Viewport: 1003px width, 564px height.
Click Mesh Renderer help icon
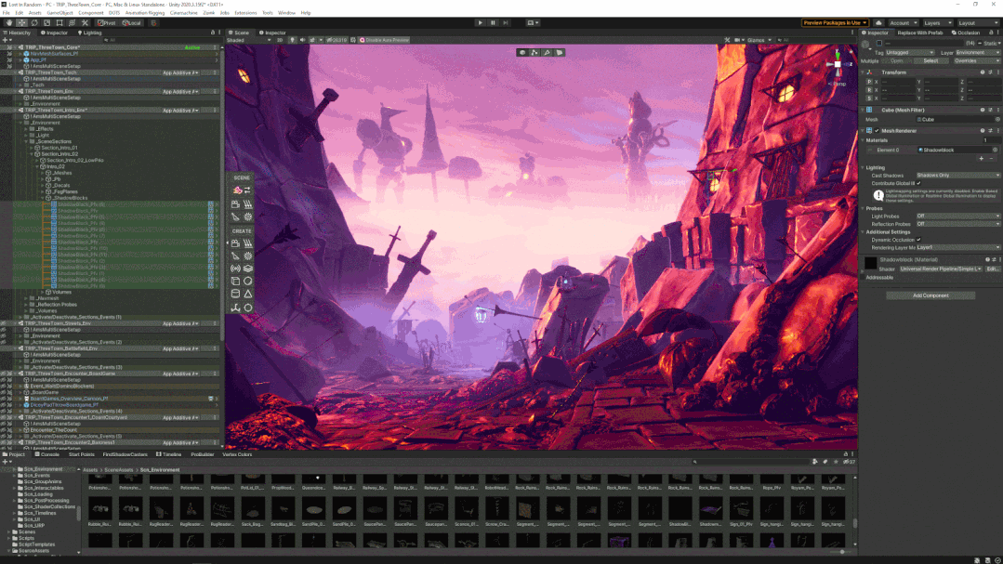click(983, 131)
